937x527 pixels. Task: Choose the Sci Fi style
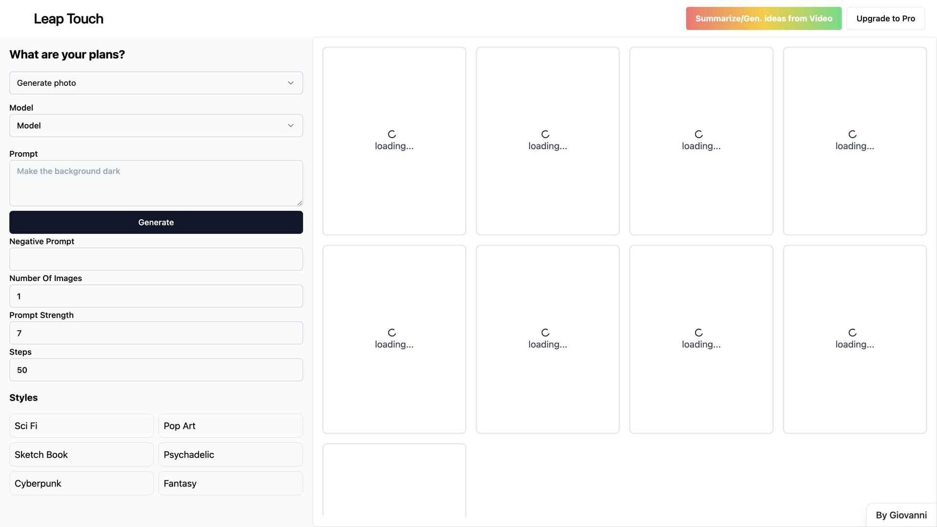coord(81,426)
